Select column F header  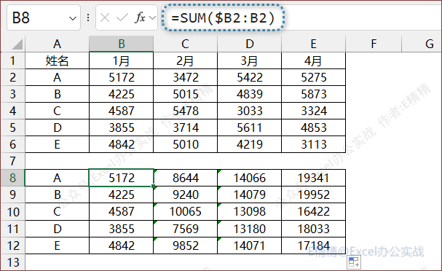tap(374, 44)
